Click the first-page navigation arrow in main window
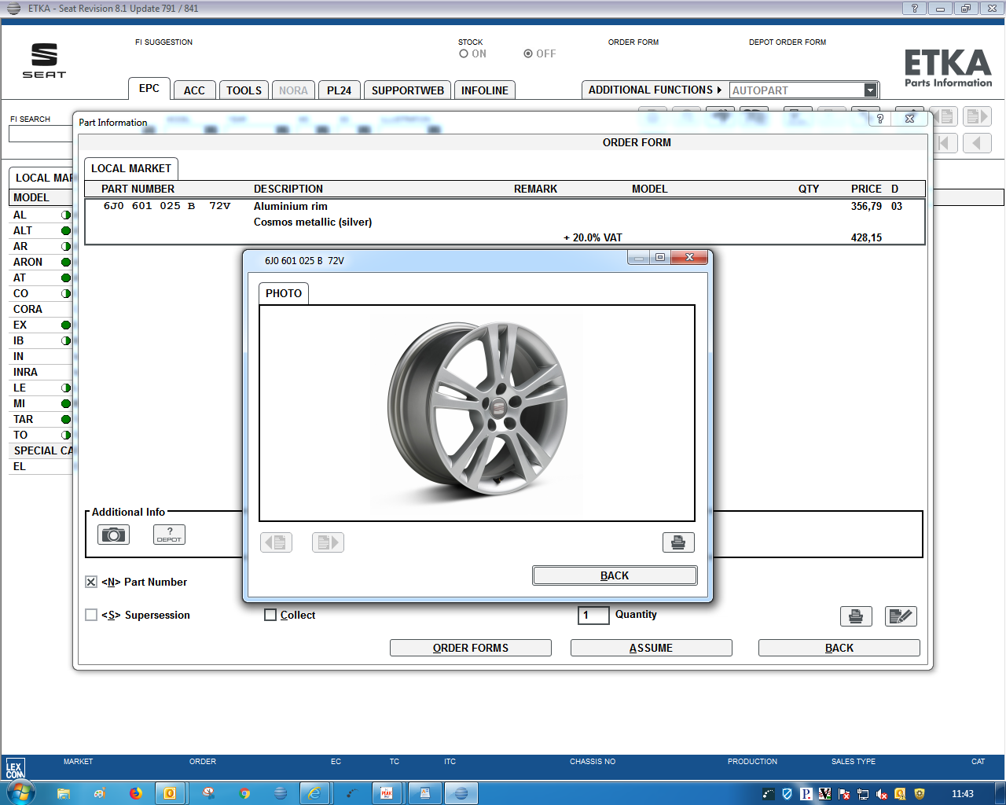The width and height of the screenshot is (1006, 805). 945,143
